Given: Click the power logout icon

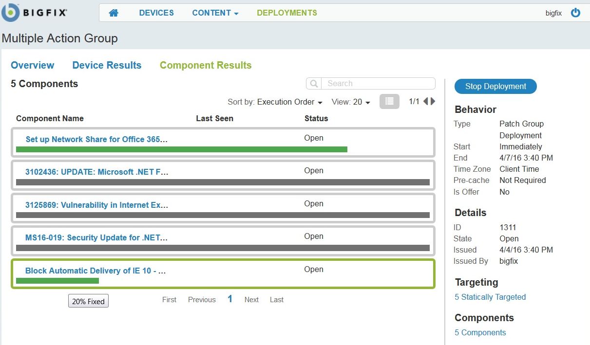Looking at the screenshot, I should [x=575, y=13].
